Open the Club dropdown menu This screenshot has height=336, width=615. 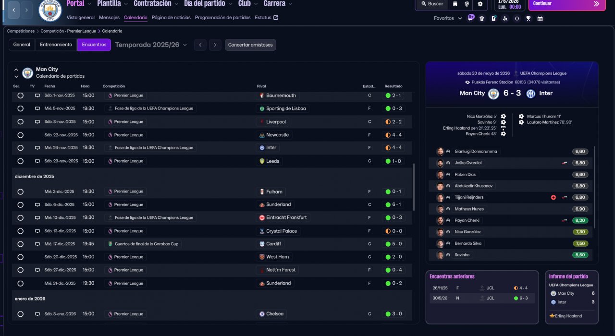tap(247, 4)
